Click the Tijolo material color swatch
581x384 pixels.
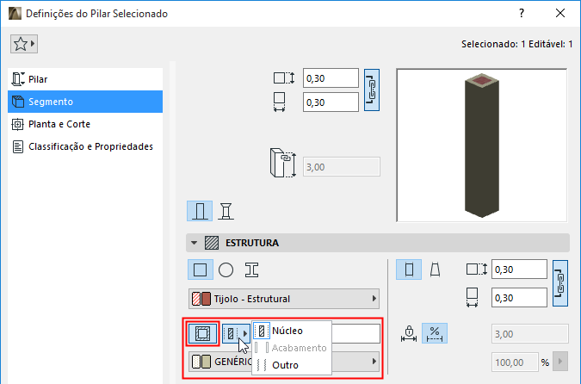click(x=201, y=299)
